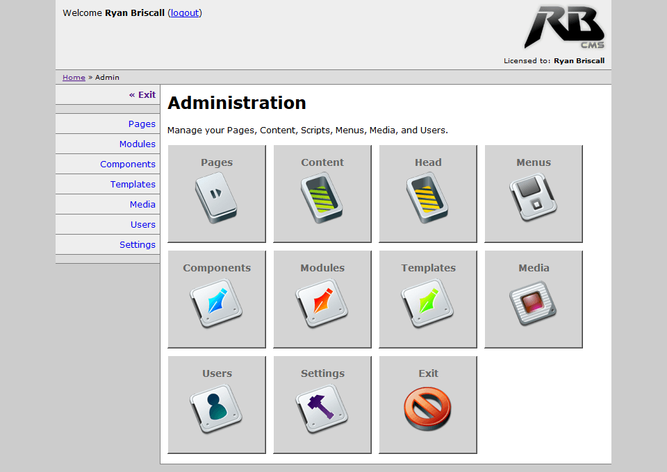This screenshot has width=667, height=472.
Task: Click « Exit at top of sidebar
Action: [142, 94]
